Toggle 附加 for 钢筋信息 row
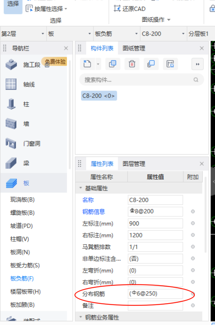Screen dimensions: 215x325 (x=193, y=212)
